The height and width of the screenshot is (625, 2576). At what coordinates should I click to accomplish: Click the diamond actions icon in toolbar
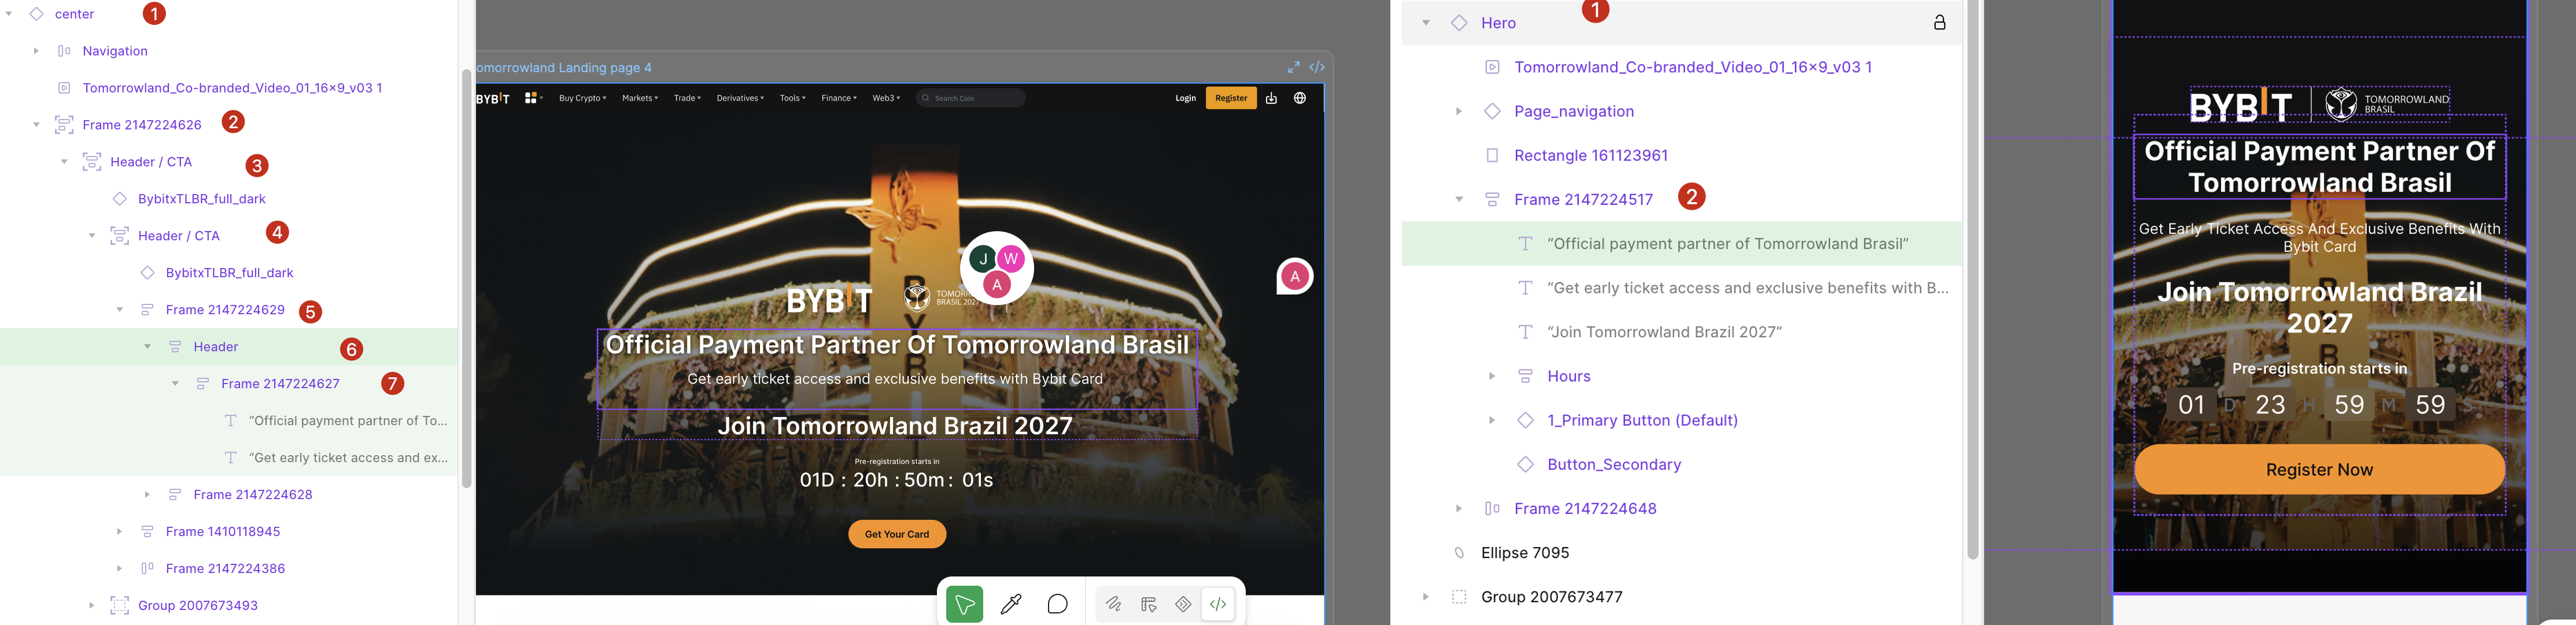(1183, 604)
